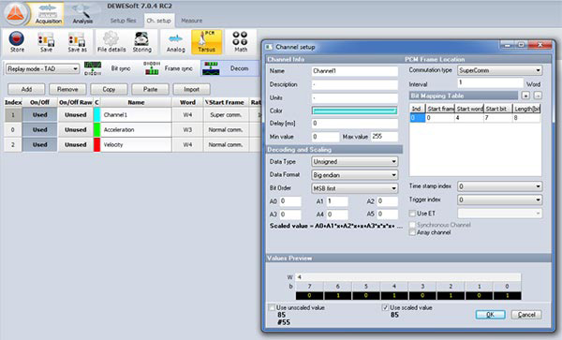The image size is (562, 340).
Task: Open the Commutation type dropdown
Action: point(499,70)
